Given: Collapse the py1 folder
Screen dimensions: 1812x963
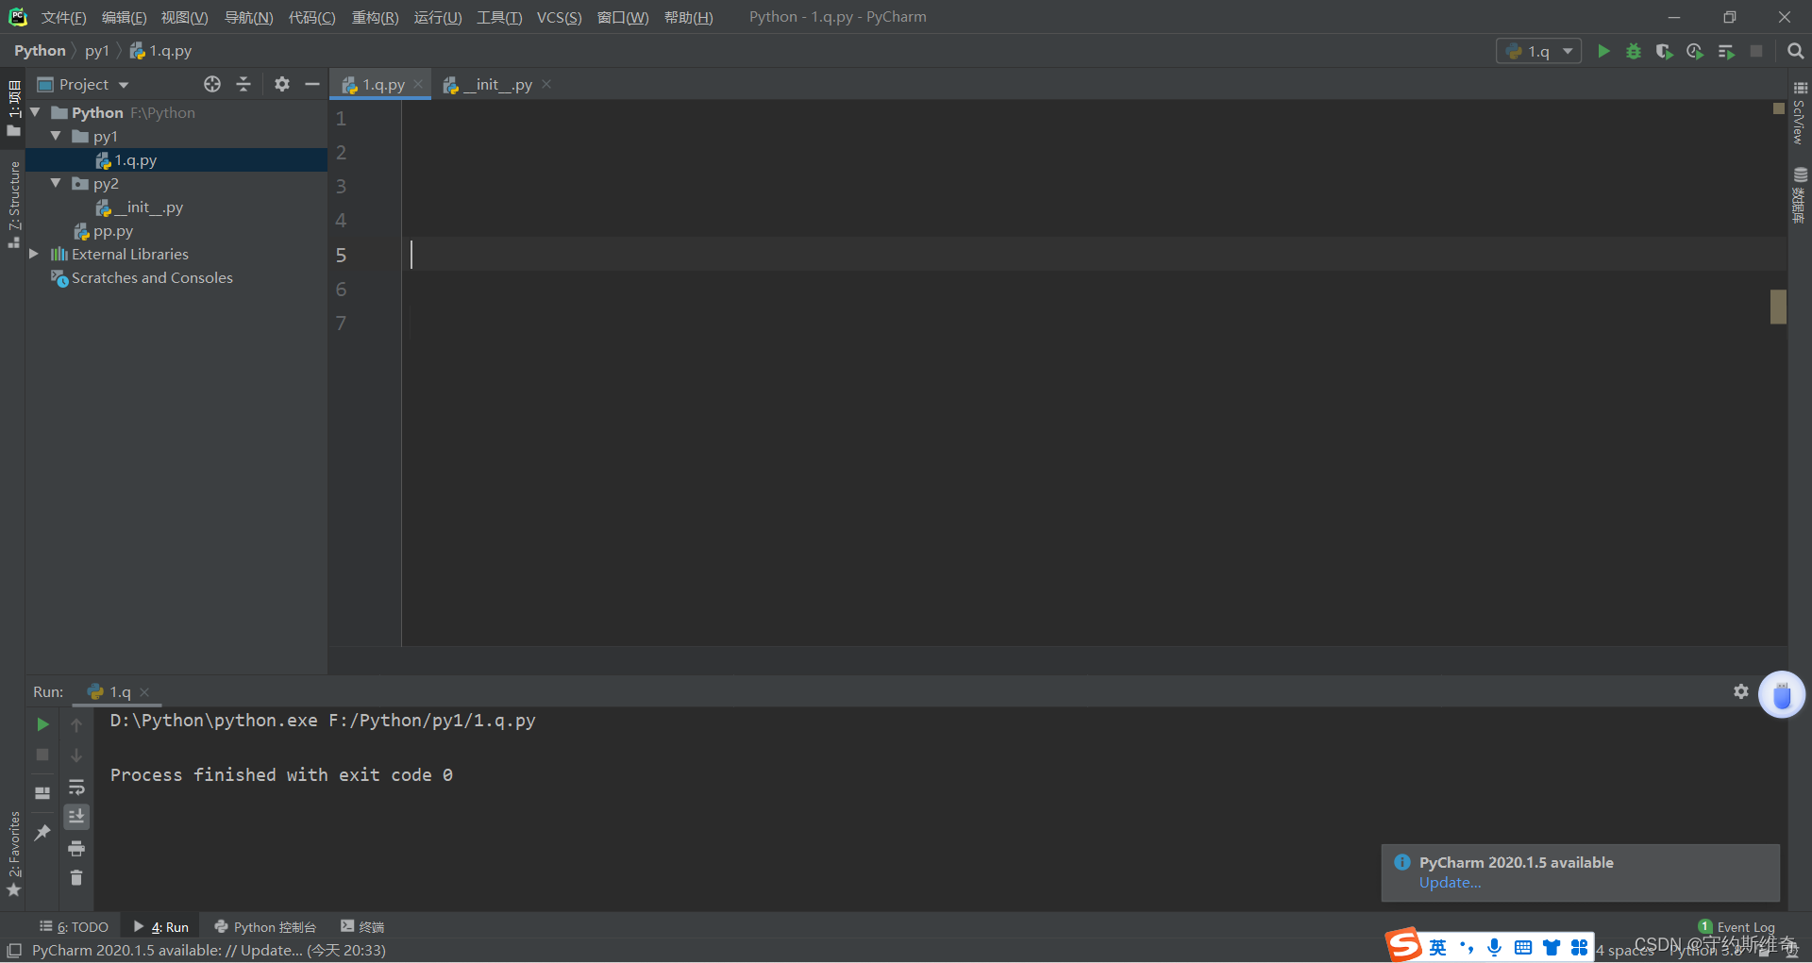Looking at the screenshot, I should click(56, 136).
